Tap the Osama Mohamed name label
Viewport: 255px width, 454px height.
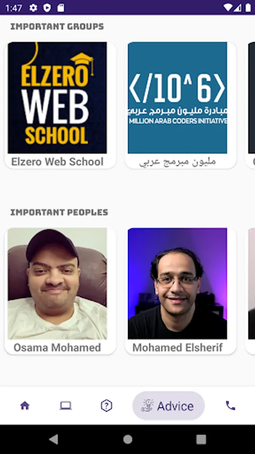click(x=57, y=348)
